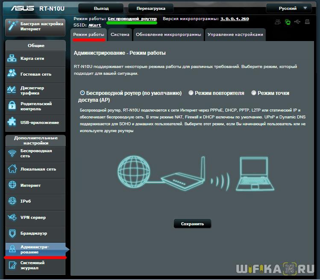This screenshot has height=280, width=320.
Task: Click the Локальная сеть house icon
Action: 12,169
